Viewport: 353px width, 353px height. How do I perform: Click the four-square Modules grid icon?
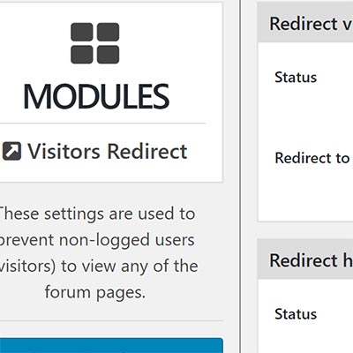click(x=95, y=43)
